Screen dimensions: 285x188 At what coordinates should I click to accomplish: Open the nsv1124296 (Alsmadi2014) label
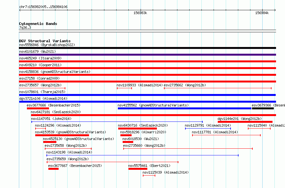tap(58, 125)
